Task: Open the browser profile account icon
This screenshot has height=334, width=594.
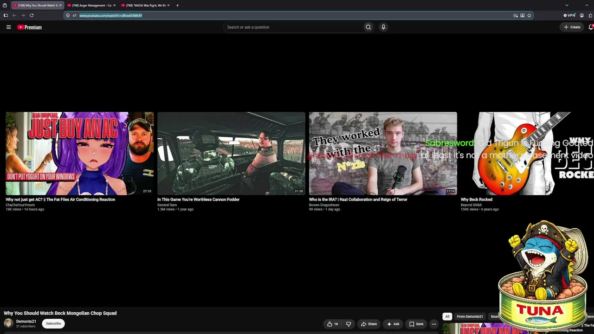Action: click(581, 15)
